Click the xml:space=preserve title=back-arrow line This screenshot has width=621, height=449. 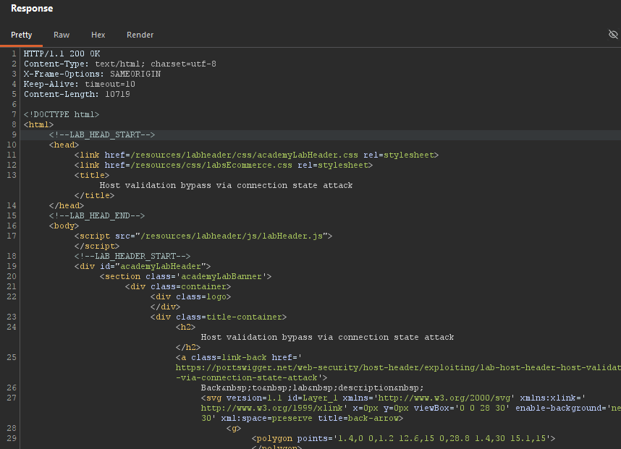303,418
